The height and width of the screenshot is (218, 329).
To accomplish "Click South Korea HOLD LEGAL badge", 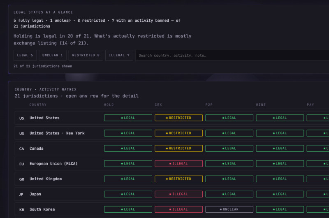I will [128, 209].
